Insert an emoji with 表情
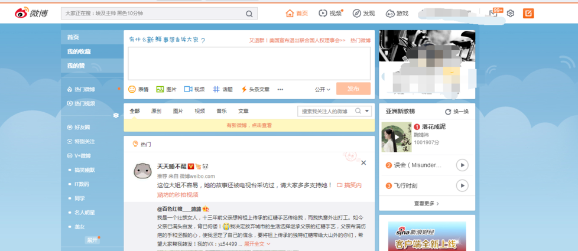Image resolution: width=578 pixels, height=251 pixels. [138, 89]
